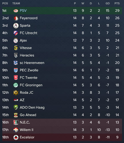The width and height of the screenshot is (124, 143).
Task: Open the Heracles team name link
Action: [x=27, y=55]
